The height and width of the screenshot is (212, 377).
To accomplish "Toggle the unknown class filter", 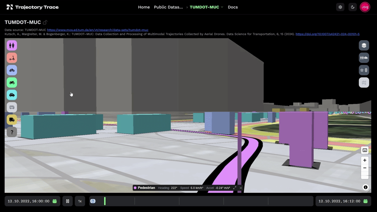I will [12, 132].
